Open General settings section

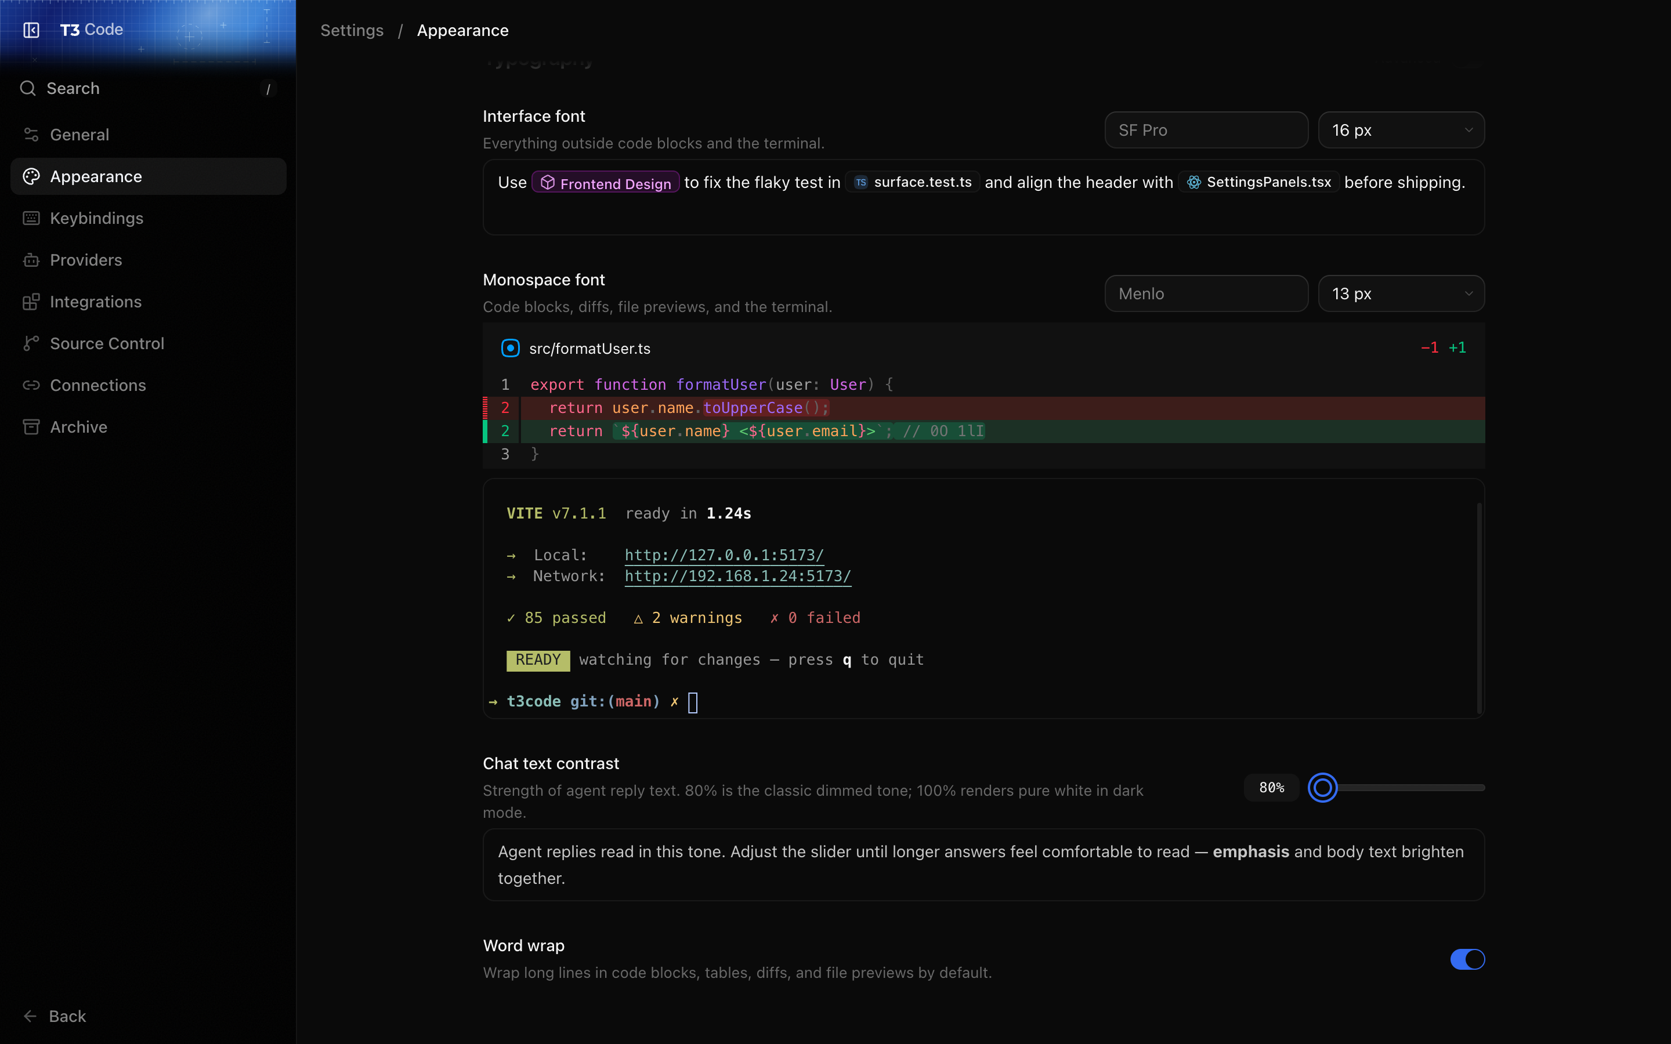point(149,135)
